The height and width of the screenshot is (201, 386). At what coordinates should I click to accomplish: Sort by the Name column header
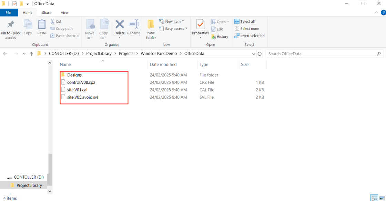click(103, 65)
